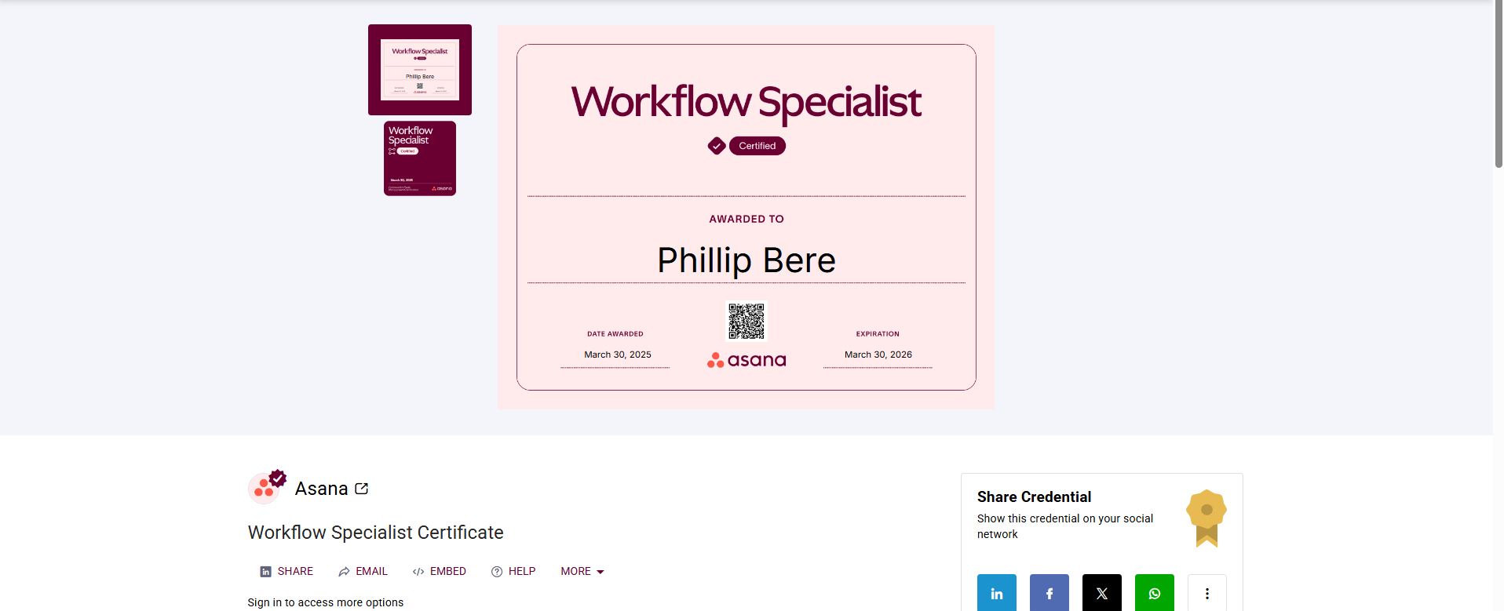The image size is (1504, 611).
Task: Click the gold ribbon badge in Share Credential
Action: pos(1206,518)
